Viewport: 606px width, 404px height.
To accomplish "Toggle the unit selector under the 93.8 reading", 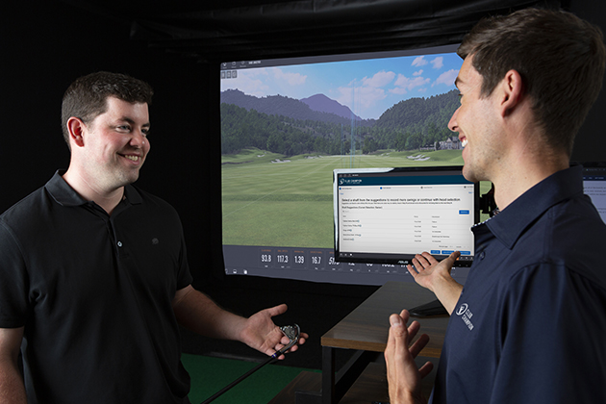I will click(x=265, y=266).
